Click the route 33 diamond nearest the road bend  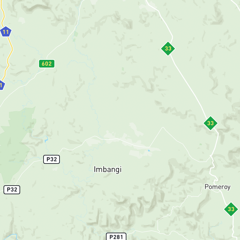pyautogui.click(x=211, y=123)
